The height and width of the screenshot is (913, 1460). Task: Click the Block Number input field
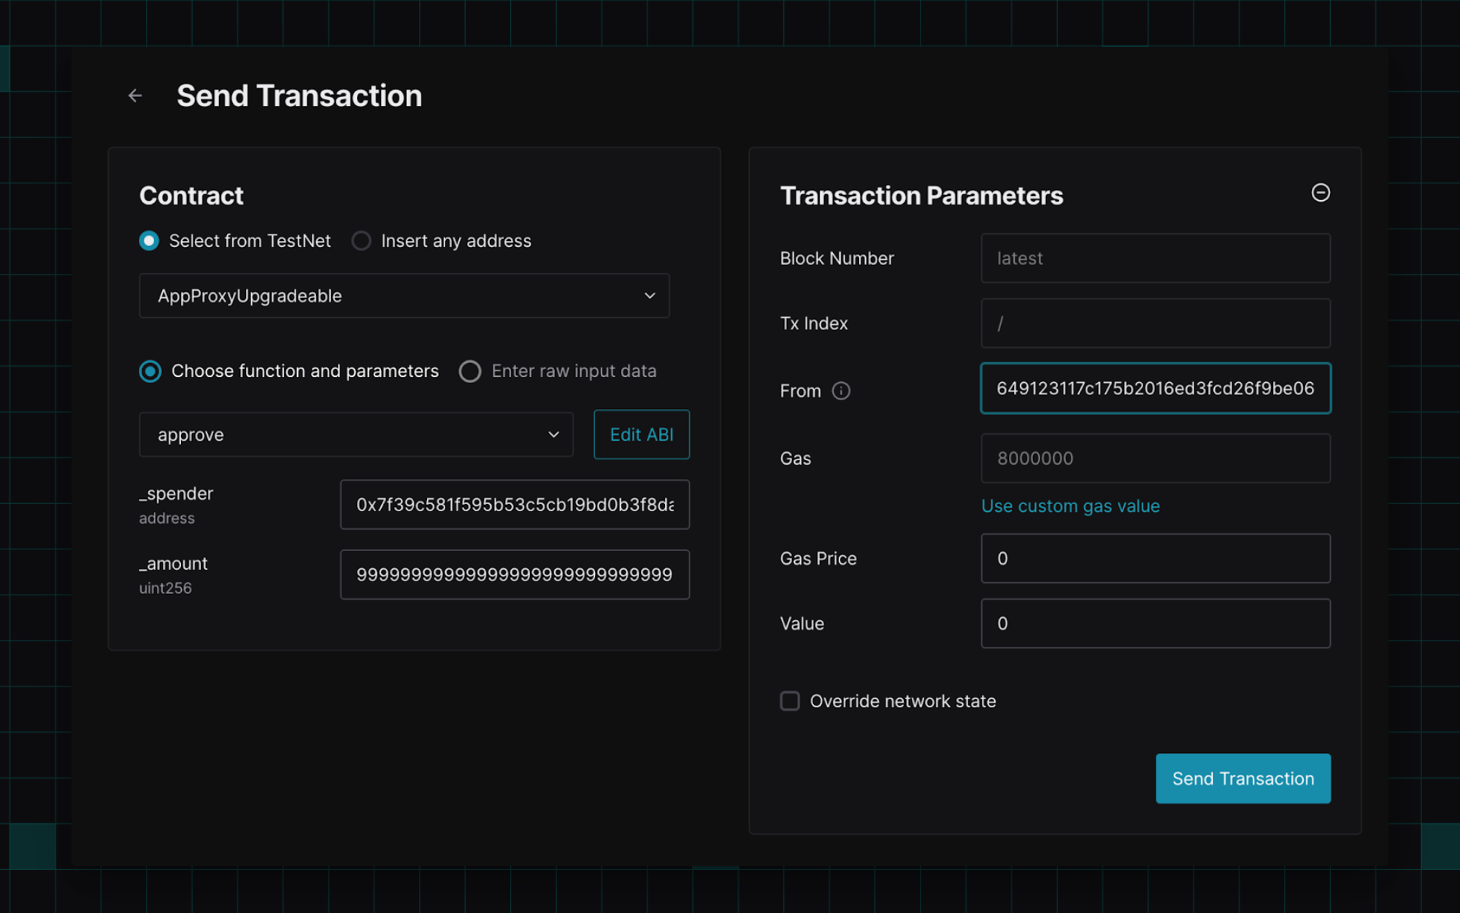click(x=1155, y=259)
